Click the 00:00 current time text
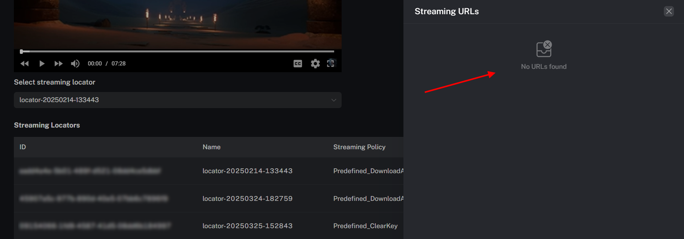 click(x=95, y=64)
